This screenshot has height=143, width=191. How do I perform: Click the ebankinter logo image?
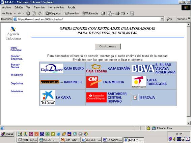coord(52,82)
